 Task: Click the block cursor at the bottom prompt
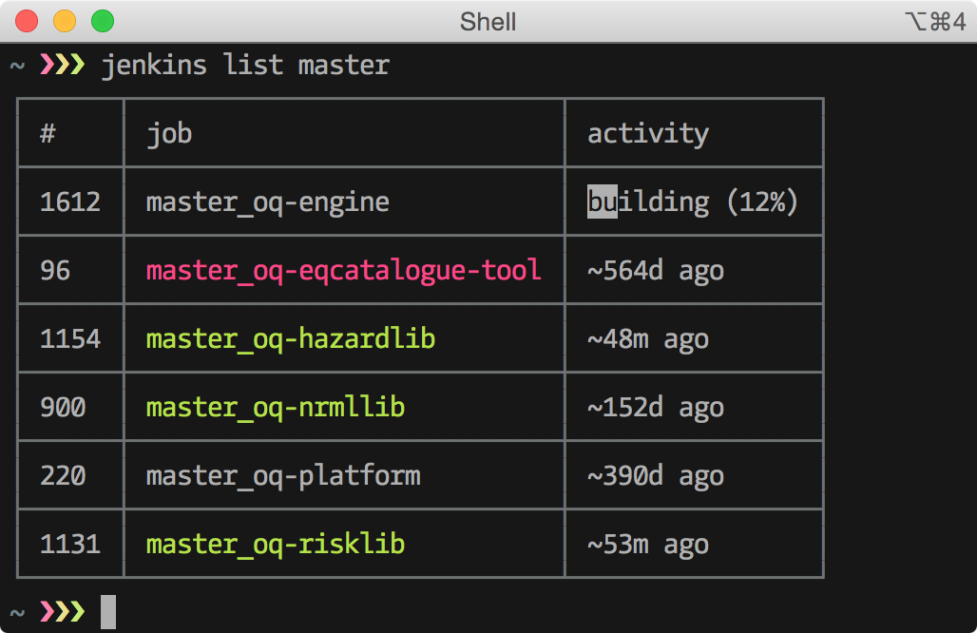pos(108,612)
